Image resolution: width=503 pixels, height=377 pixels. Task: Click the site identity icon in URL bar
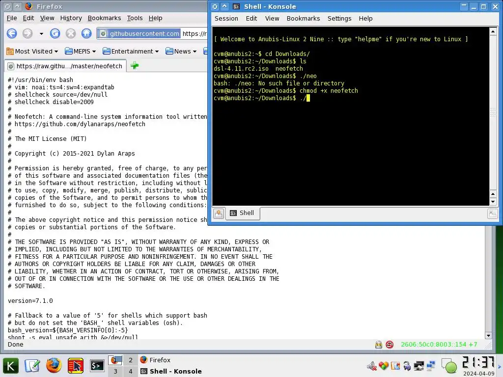point(103,34)
